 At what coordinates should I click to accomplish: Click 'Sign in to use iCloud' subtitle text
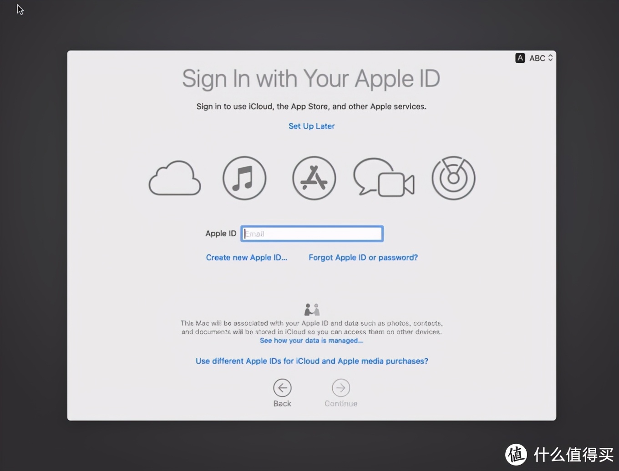311,106
